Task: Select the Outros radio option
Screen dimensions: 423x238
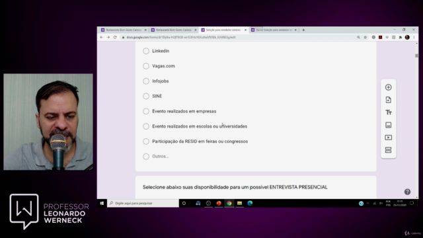Action: [146, 157]
